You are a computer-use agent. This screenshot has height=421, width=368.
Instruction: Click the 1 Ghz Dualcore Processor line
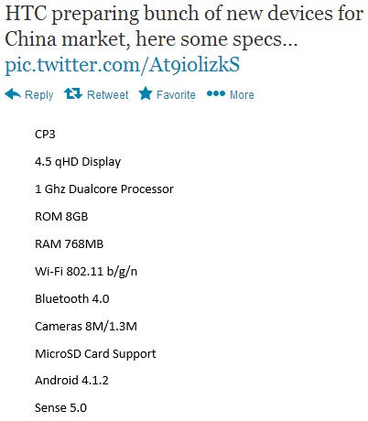[x=104, y=189]
